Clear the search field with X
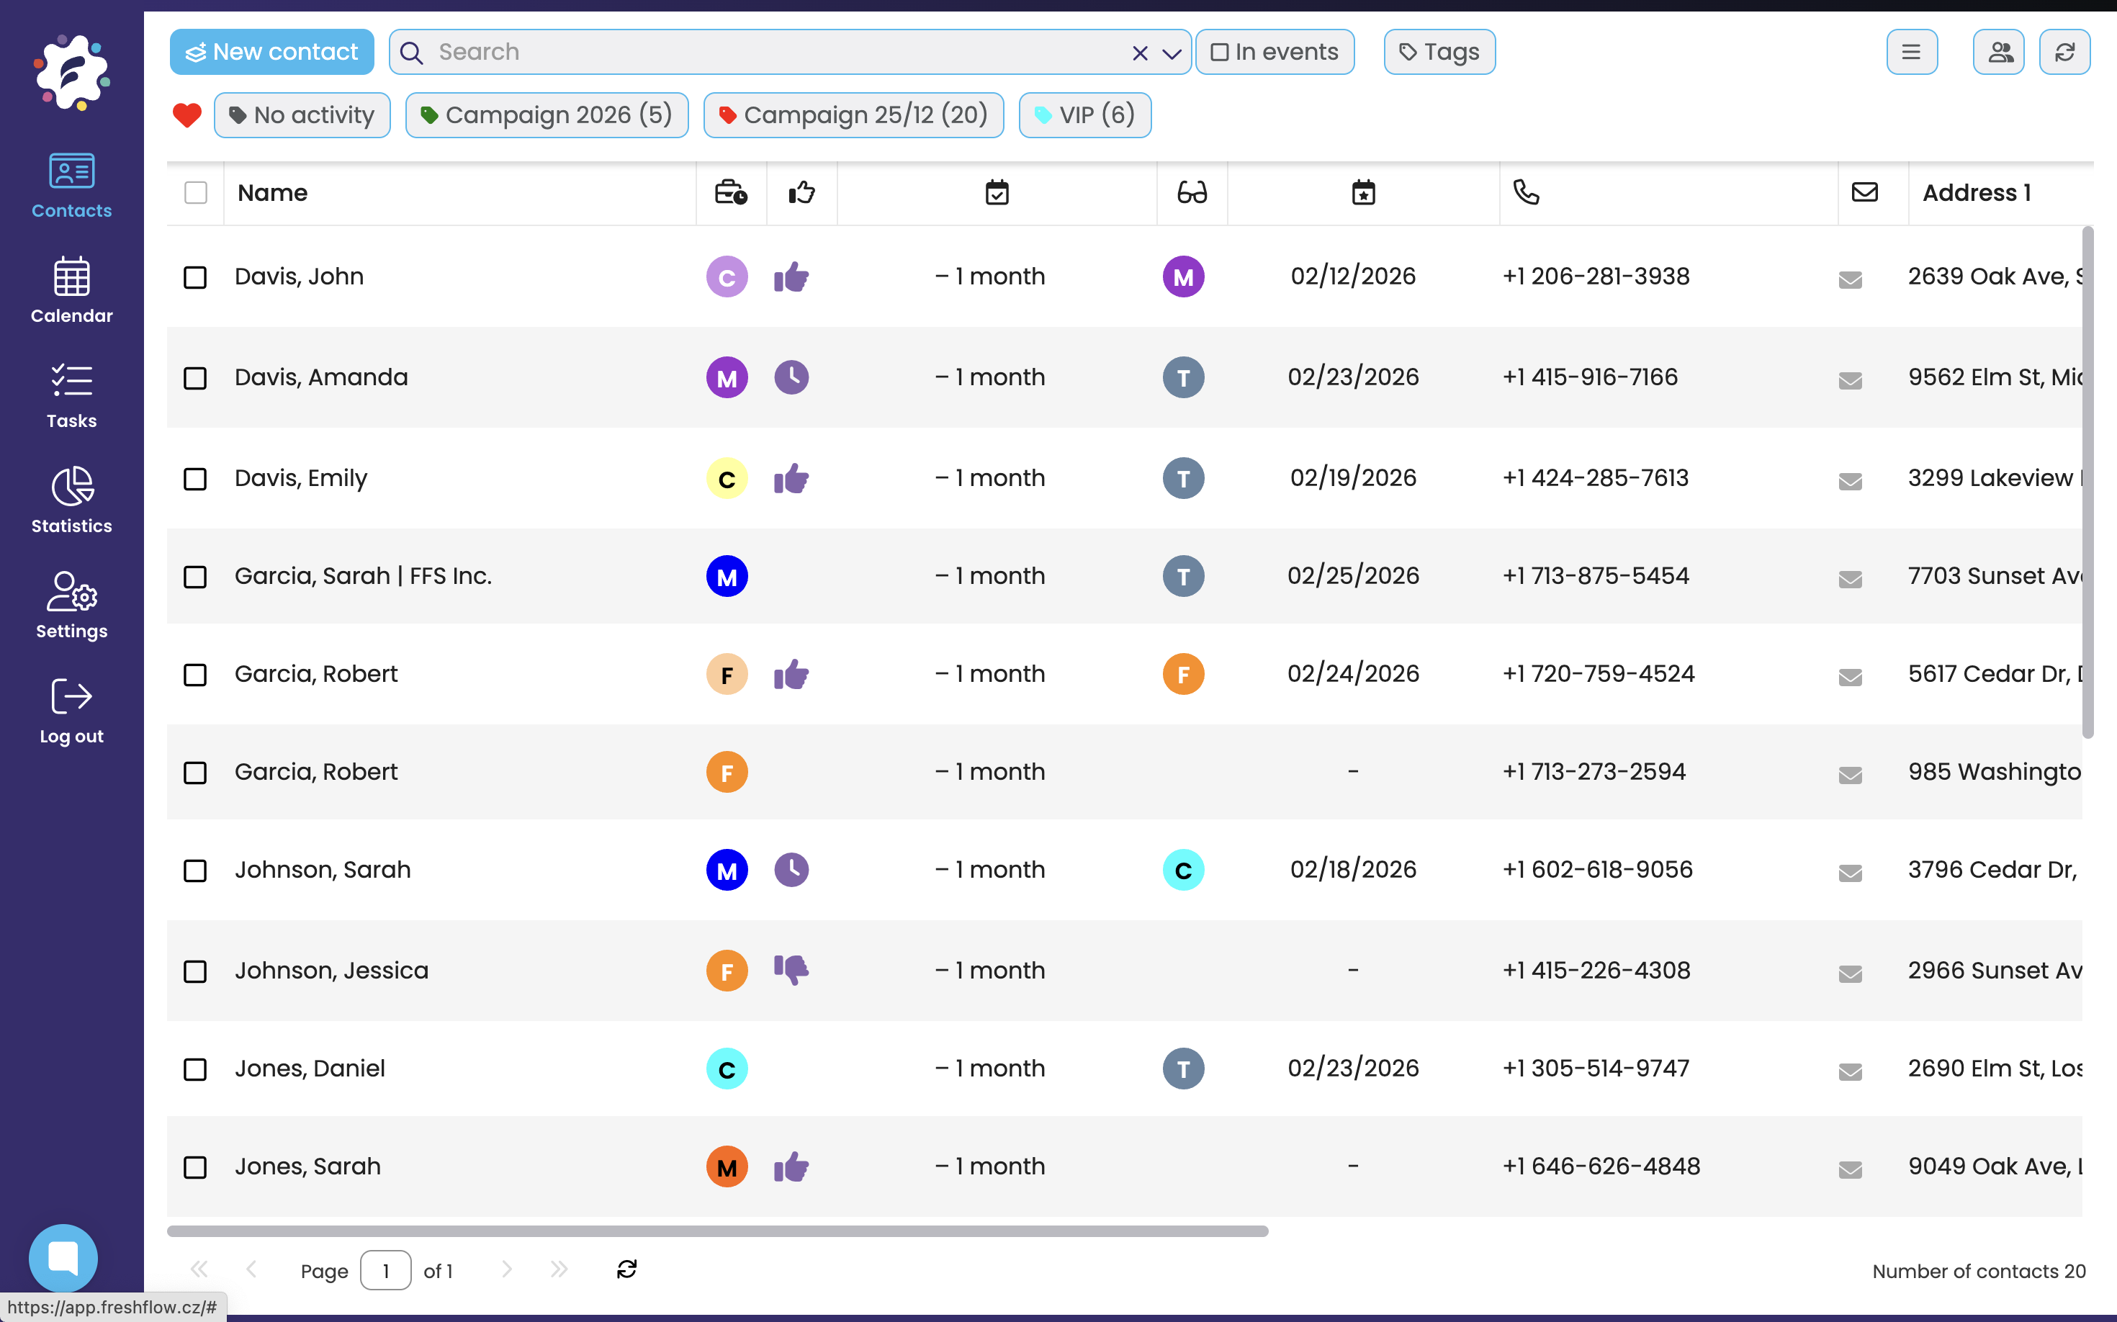 [x=1141, y=53]
